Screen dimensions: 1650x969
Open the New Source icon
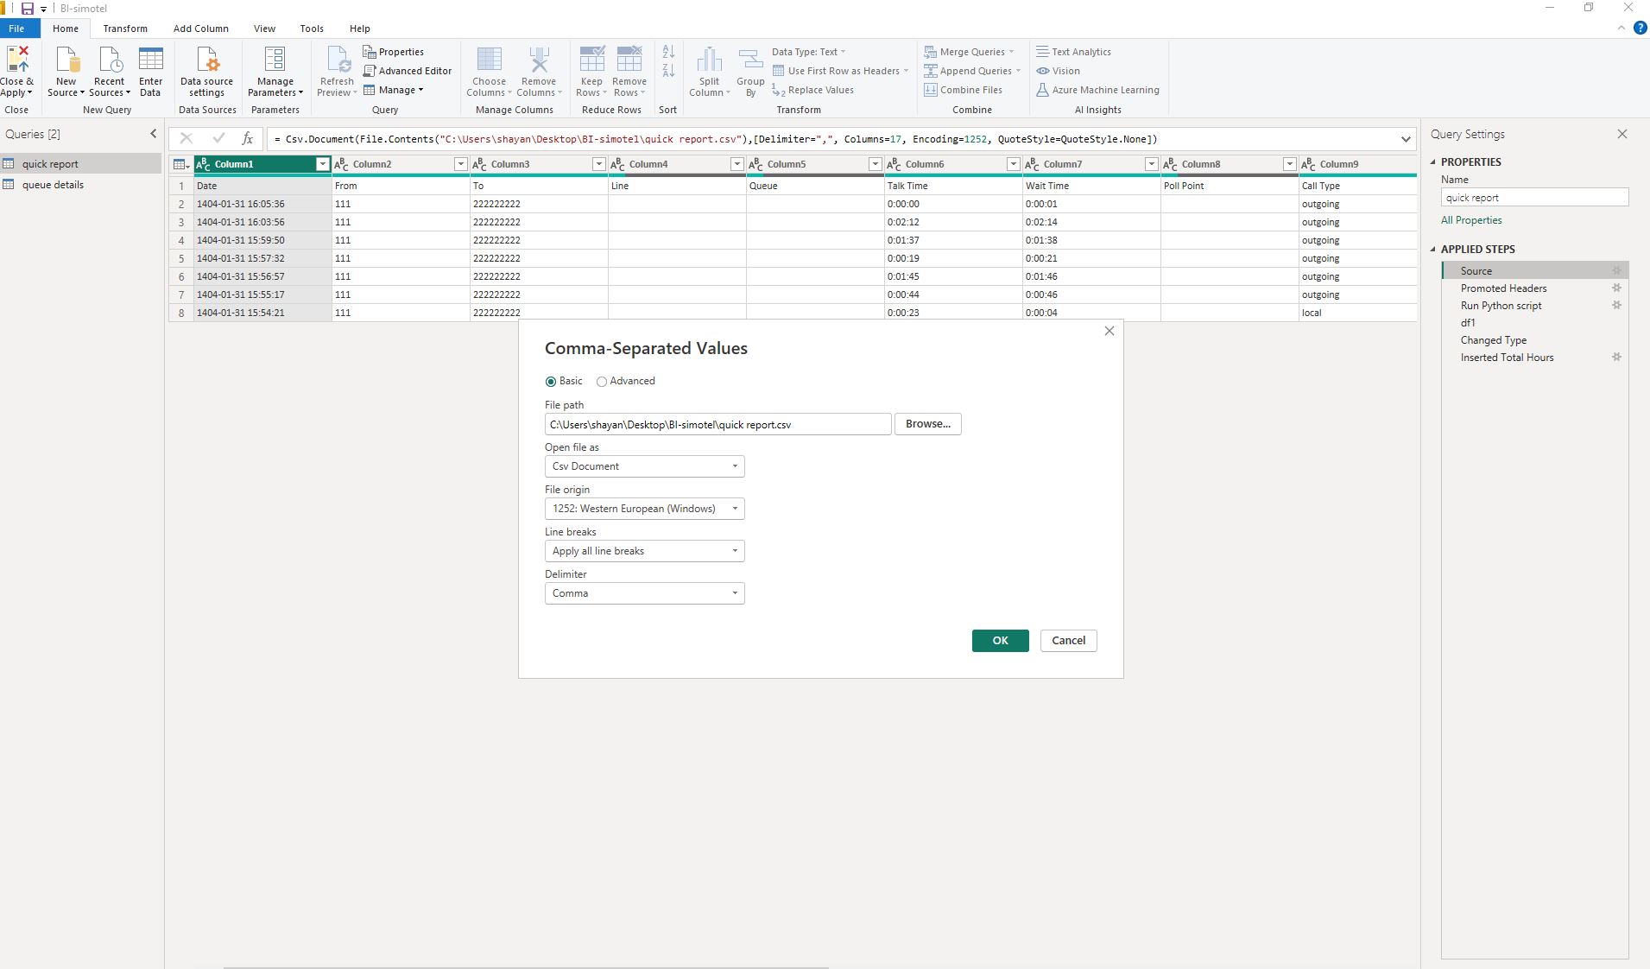click(66, 59)
